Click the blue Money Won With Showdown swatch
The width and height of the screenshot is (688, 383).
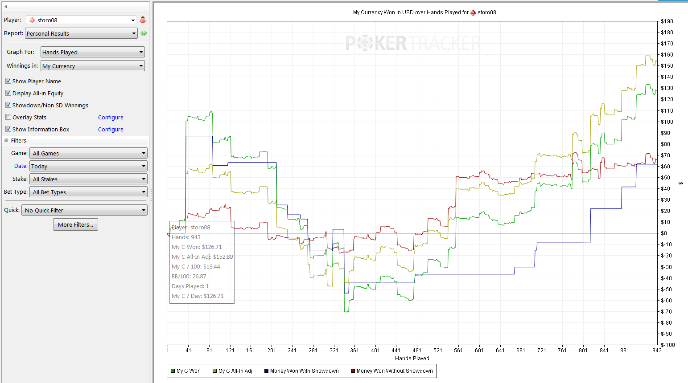[x=266, y=371]
